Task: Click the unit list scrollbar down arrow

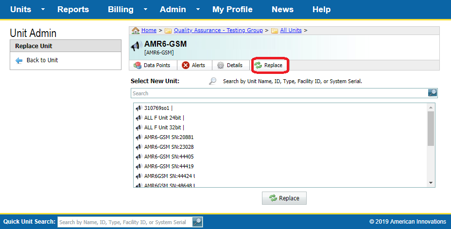Action: point(431,183)
